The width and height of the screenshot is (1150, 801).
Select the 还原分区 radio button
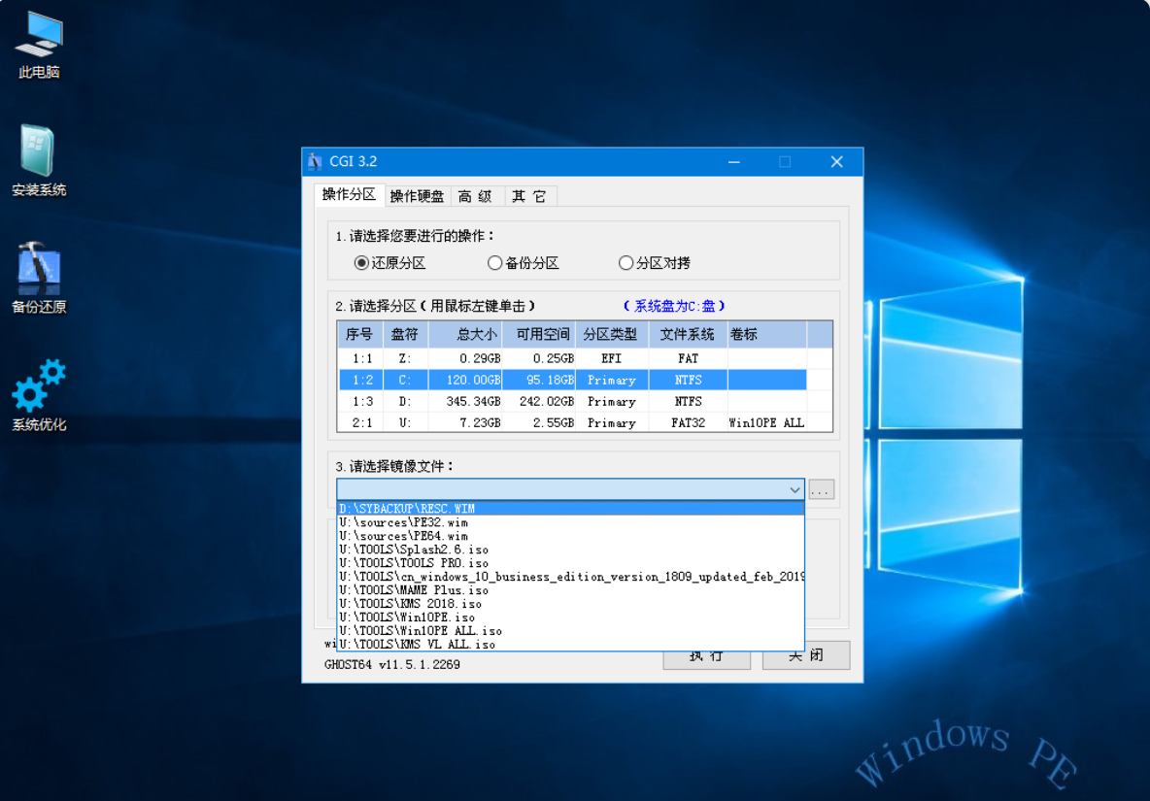coord(361,263)
